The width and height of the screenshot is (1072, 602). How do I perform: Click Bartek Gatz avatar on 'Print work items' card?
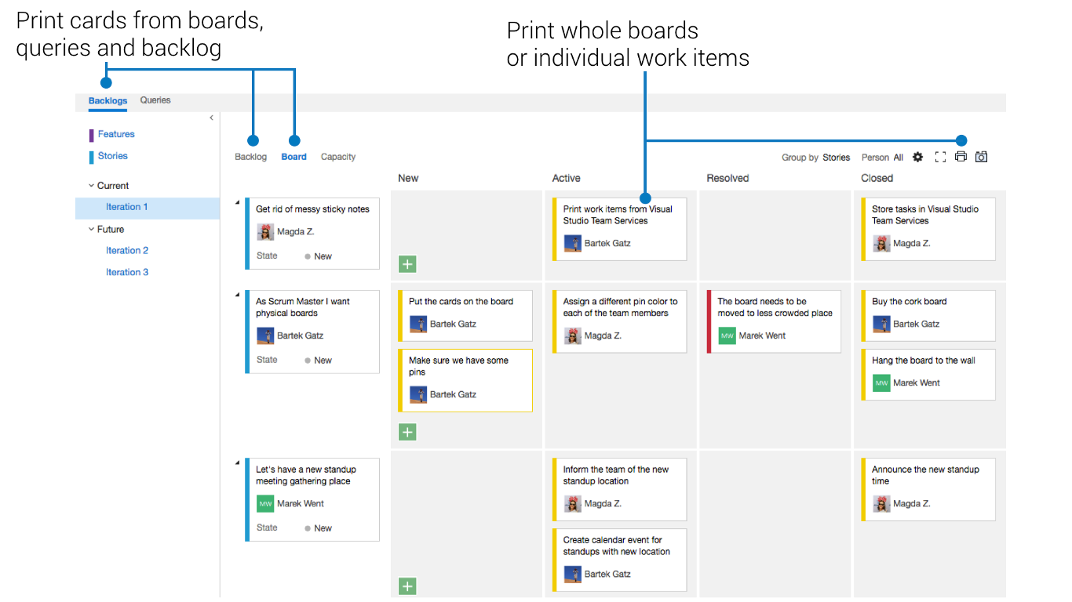[x=572, y=243]
